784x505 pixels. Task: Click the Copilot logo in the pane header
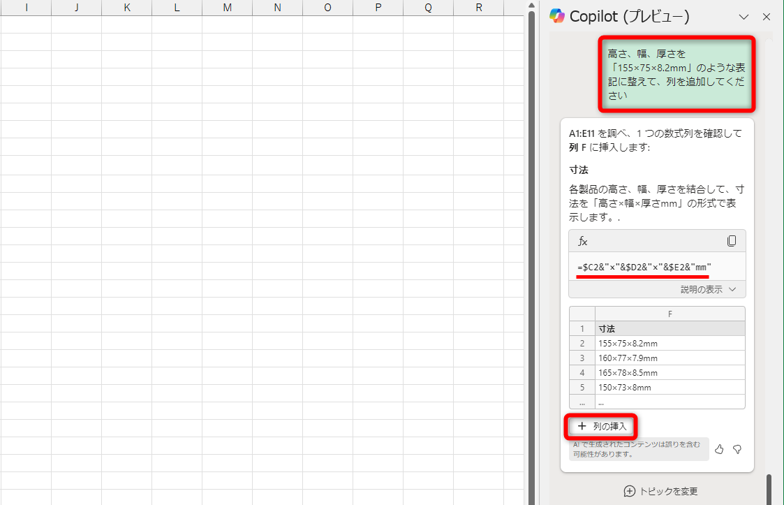pos(557,15)
